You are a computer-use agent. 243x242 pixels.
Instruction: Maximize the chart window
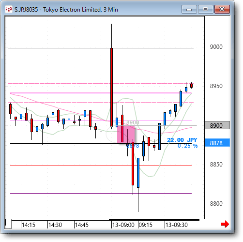point(206,9)
